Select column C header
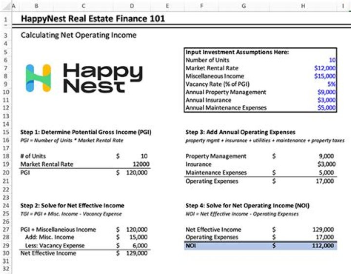 tap(83, 6)
